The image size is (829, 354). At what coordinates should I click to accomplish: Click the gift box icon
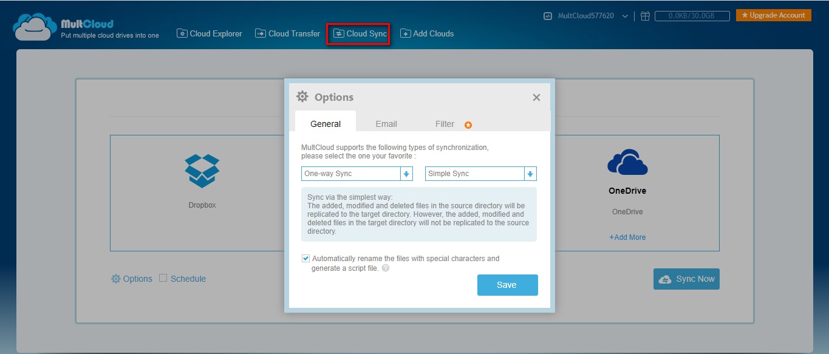pos(645,16)
